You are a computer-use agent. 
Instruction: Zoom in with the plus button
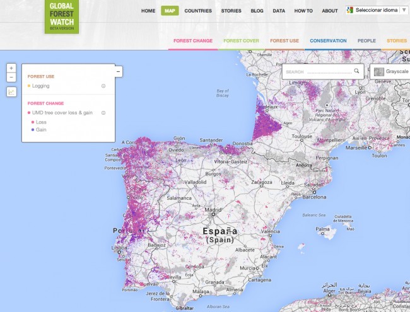(x=11, y=68)
